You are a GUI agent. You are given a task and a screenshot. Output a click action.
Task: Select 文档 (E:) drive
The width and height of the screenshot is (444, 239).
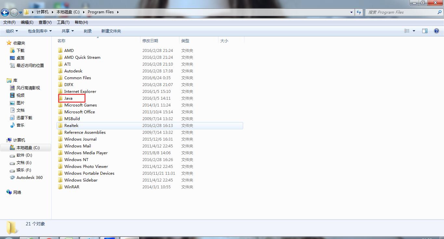point(24,162)
